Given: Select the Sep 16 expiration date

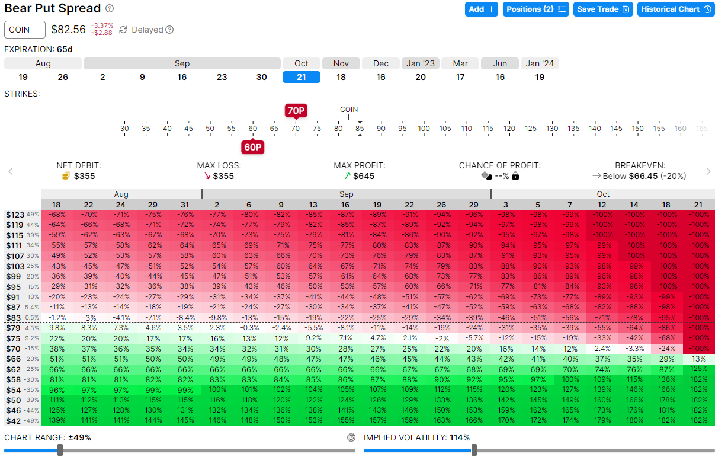Looking at the screenshot, I should coord(182,77).
